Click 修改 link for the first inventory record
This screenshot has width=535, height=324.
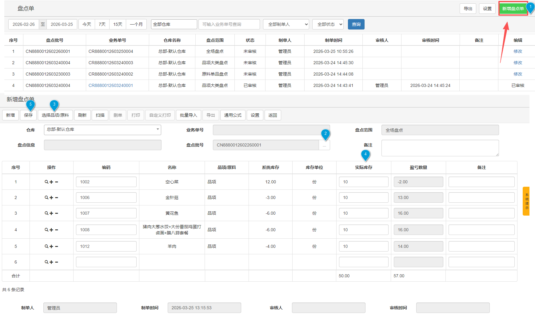[518, 51]
